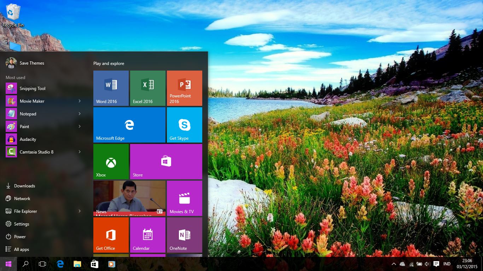The width and height of the screenshot is (483, 271).
Task: Launch Movie Maker from Most used
Action: pos(44,101)
